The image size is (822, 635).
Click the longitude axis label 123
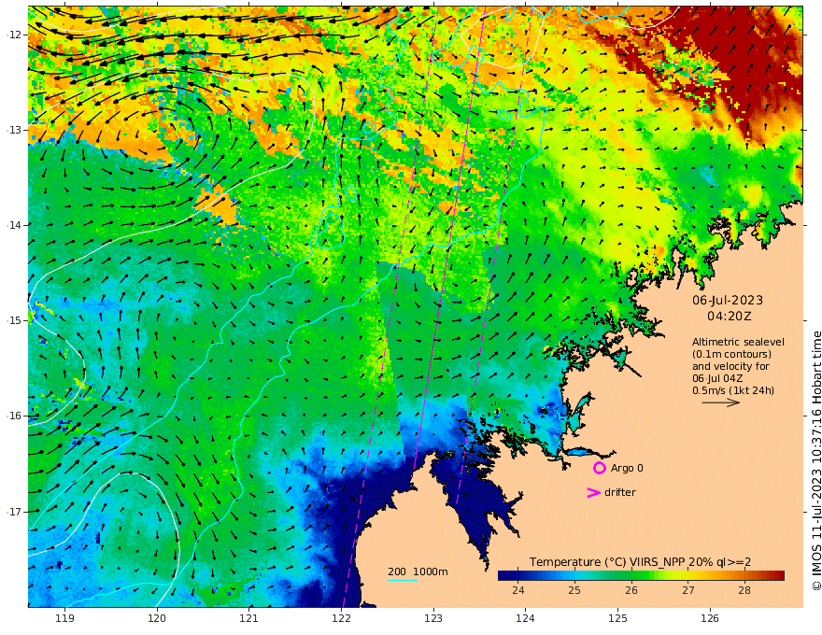point(433,619)
